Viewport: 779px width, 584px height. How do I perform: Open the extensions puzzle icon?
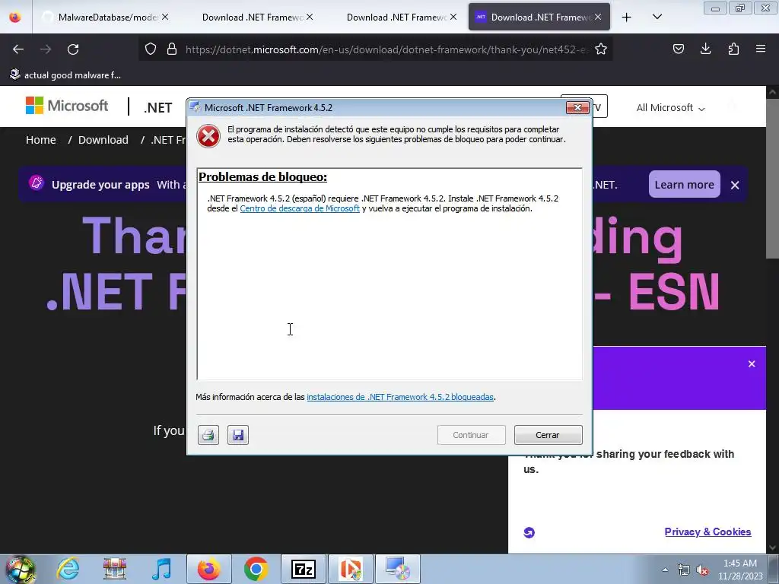click(733, 49)
